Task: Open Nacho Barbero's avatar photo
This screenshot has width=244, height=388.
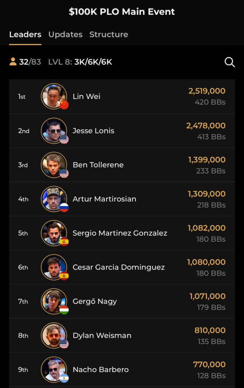Action: pyautogui.click(x=54, y=369)
